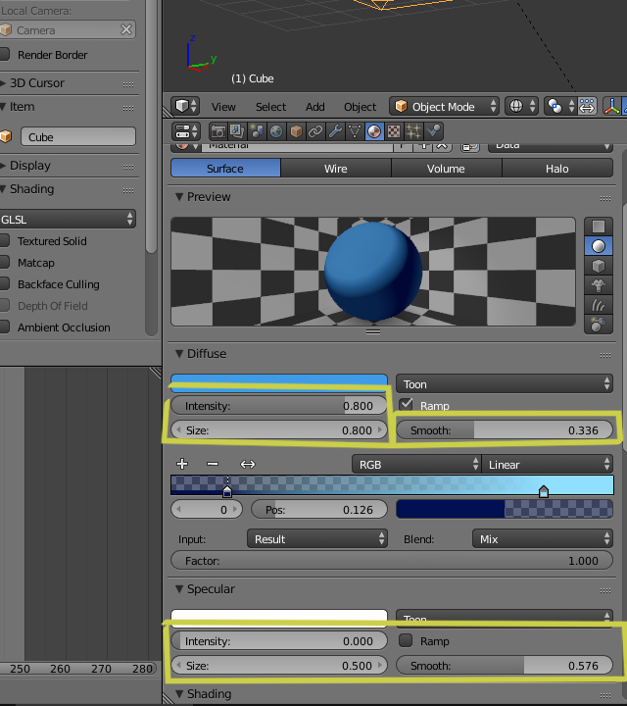Open the Render properties tab icon

[218, 130]
